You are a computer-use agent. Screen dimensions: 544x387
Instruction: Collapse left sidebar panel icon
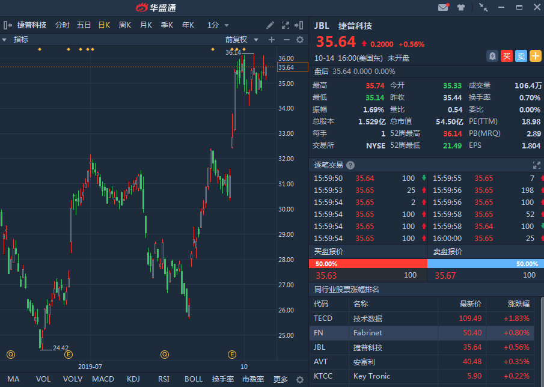point(8,25)
